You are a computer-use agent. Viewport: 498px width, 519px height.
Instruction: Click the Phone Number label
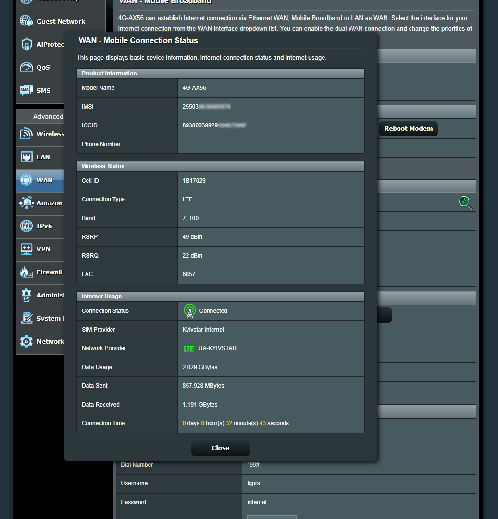101,144
